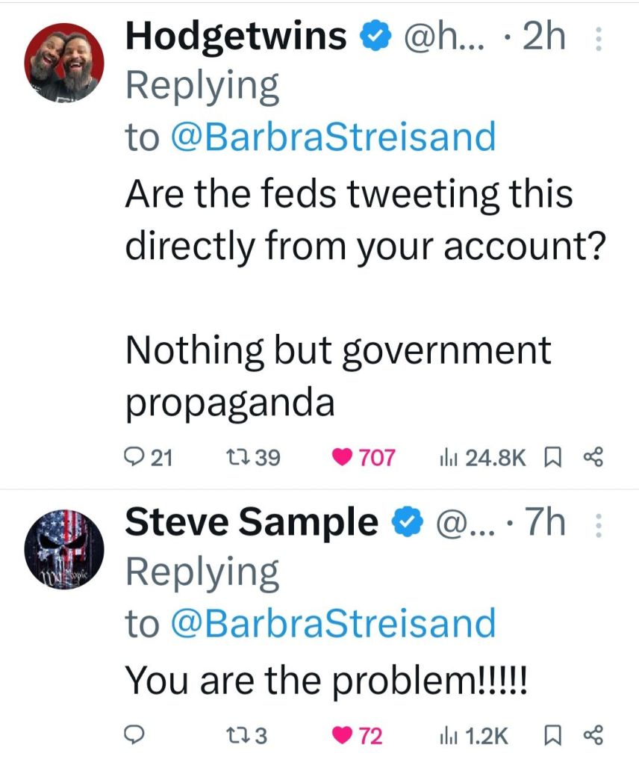639x765 pixels.
Task: Reply to the Hodgetwins tweet
Action: [137, 456]
